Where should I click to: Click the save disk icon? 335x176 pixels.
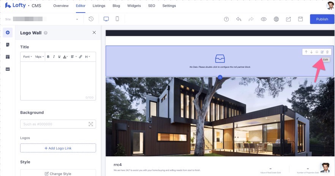pyautogui.click(x=300, y=19)
